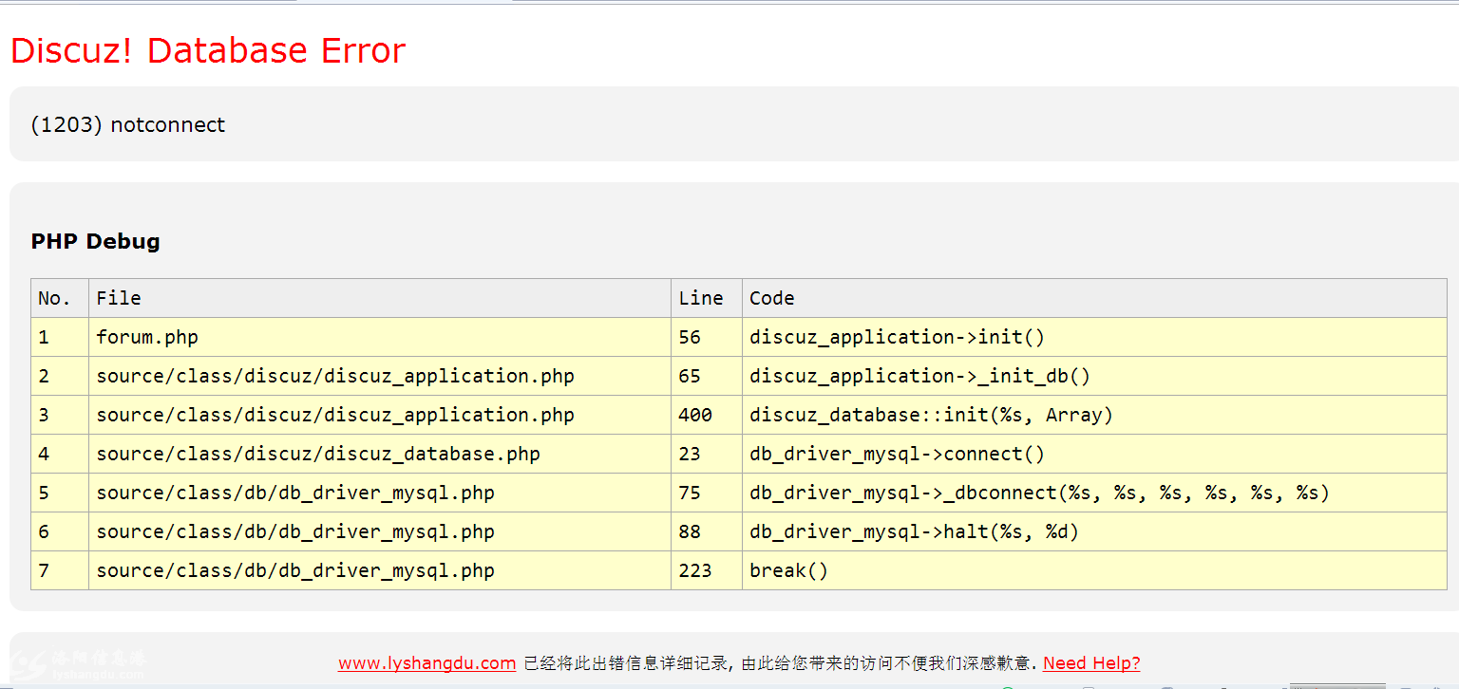Select the db_driver_mysql.php cell in row 7
1459x689 pixels.
[x=380, y=570]
